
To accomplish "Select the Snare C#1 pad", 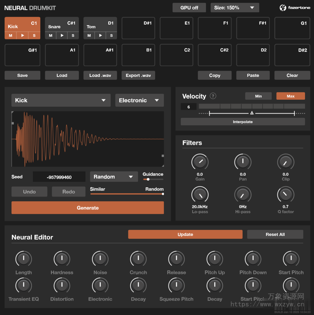I will click(62, 26).
